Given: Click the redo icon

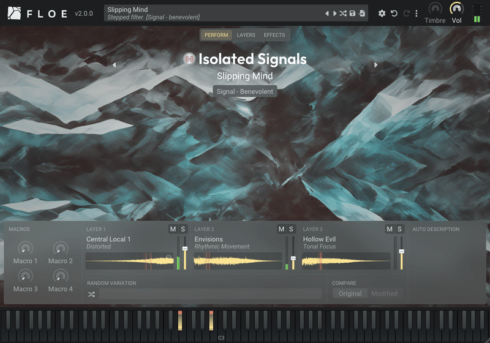Looking at the screenshot, I should coord(406,13).
